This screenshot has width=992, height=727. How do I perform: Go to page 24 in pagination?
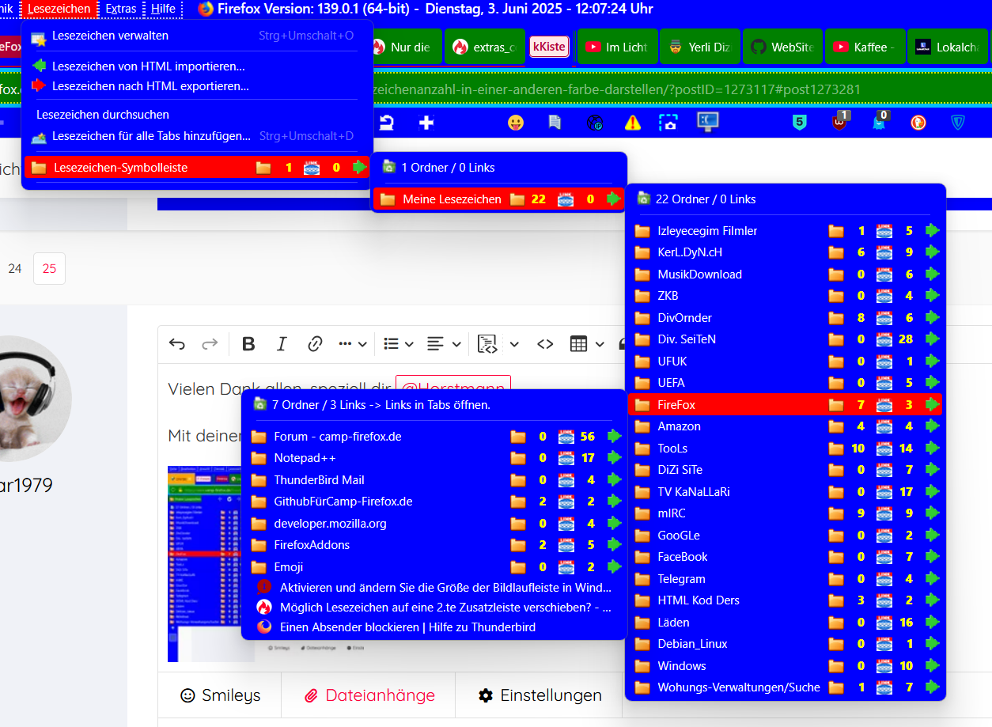click(x=15, y=269)
